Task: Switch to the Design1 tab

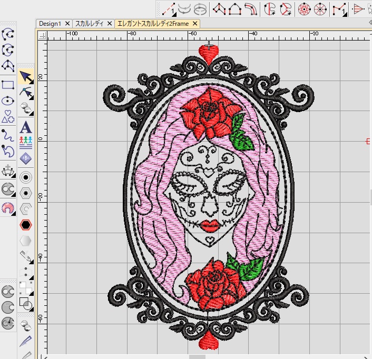Action: pyautogui.click(x=50, y=24)
